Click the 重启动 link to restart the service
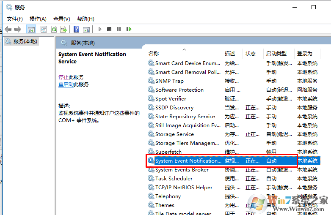331x215 pixels. point(66,84)
